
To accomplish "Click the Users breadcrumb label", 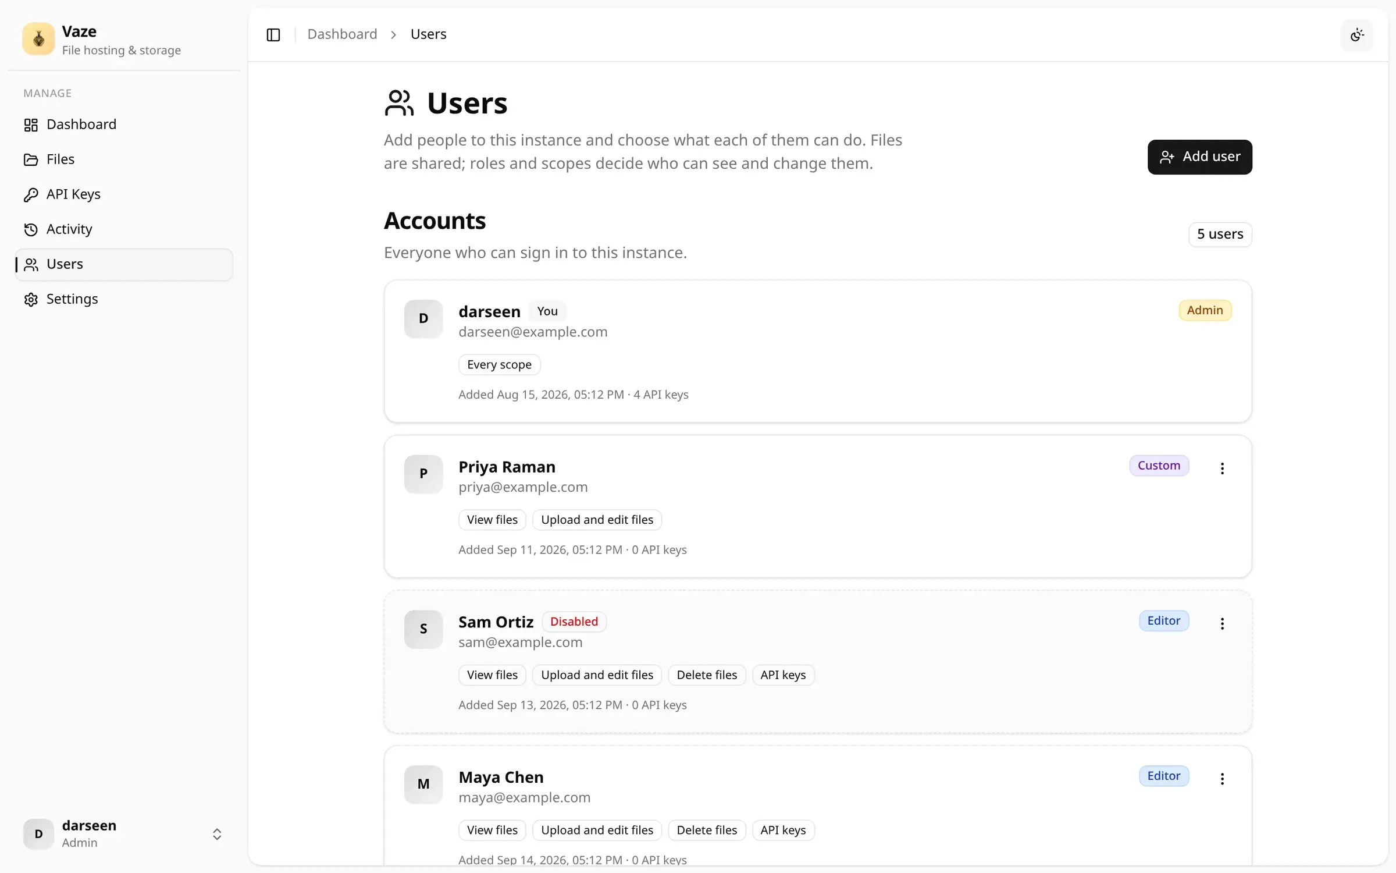I will (x=428, y=34).
